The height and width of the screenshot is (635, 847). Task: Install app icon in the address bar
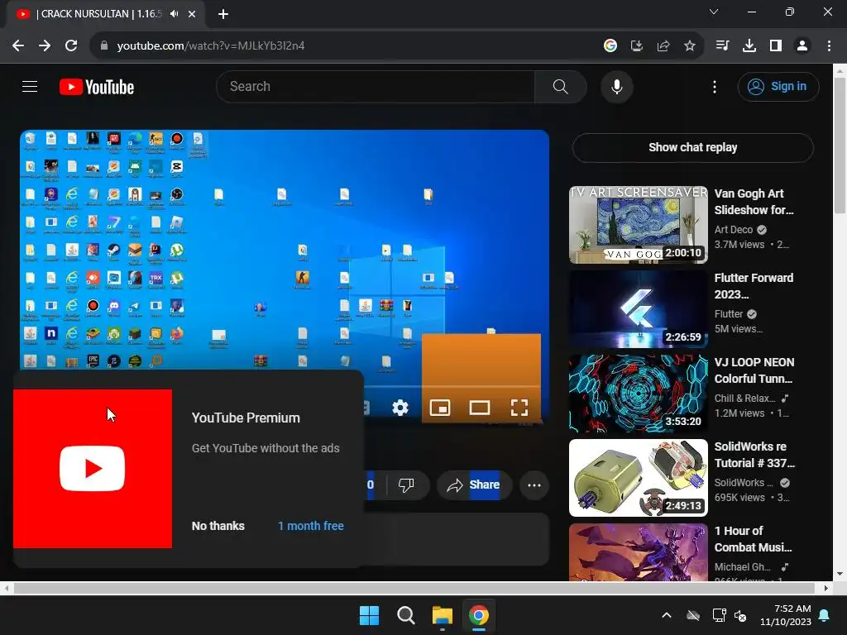(x=636, y=46)
